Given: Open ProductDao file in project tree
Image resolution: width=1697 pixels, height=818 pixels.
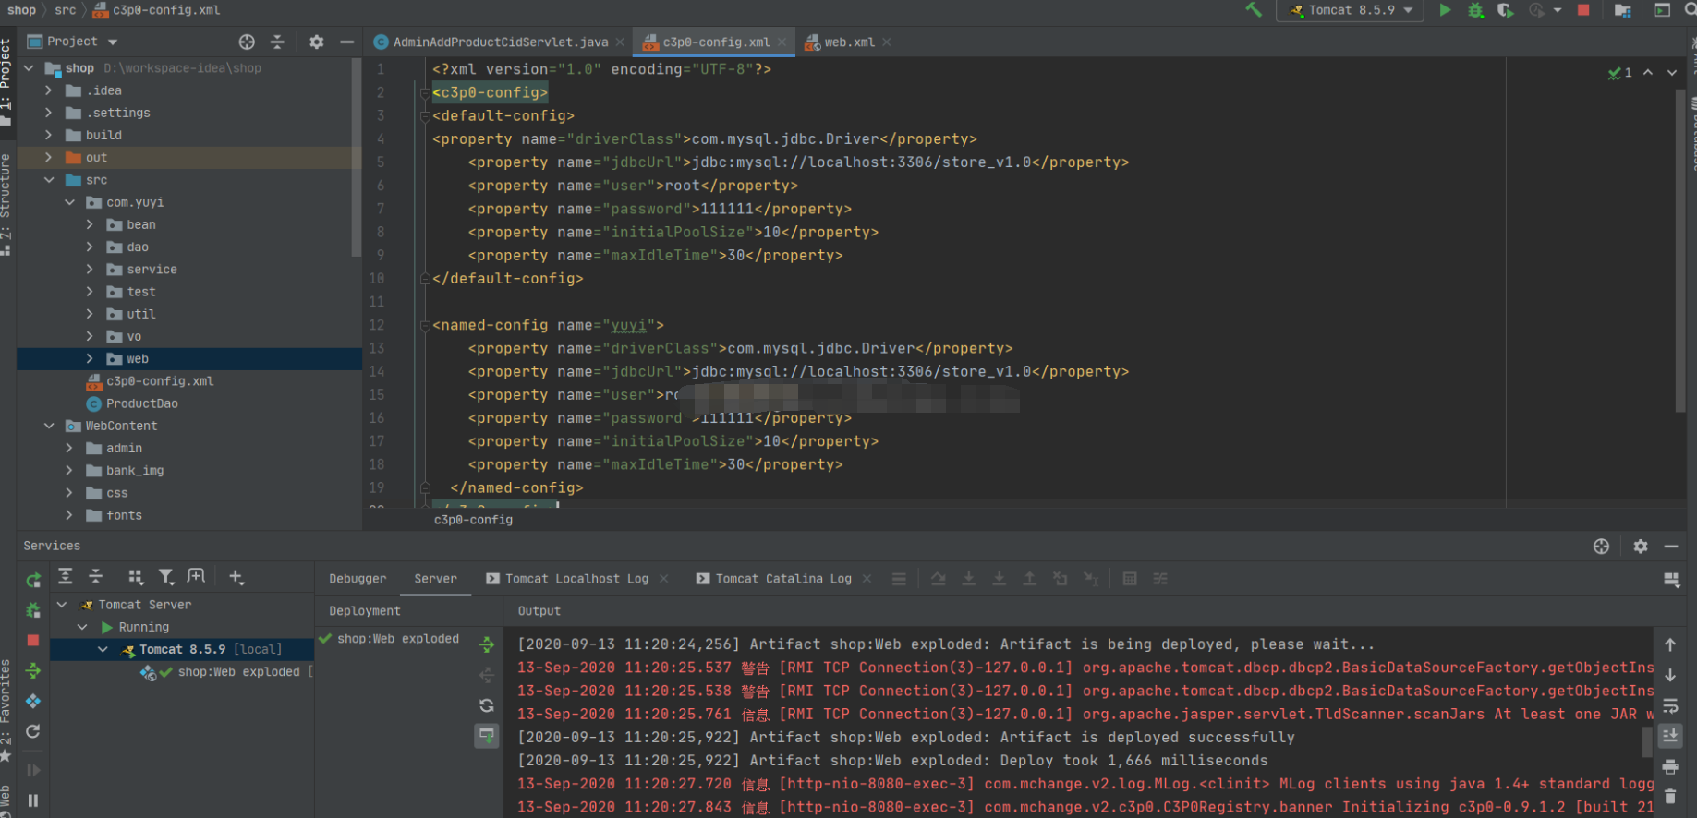Looking at the screenshot, I should pyautogui.click(x=141, y=403).
